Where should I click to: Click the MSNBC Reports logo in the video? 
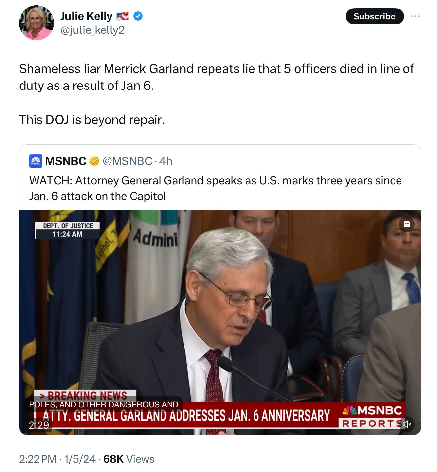coord(372,416)
